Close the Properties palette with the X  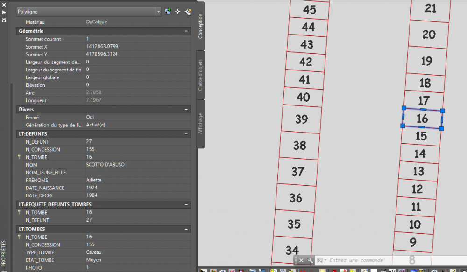pos(4,5)
